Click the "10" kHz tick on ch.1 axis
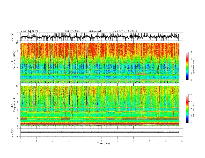This screenshot has height=158, width=205. [18, 43]
